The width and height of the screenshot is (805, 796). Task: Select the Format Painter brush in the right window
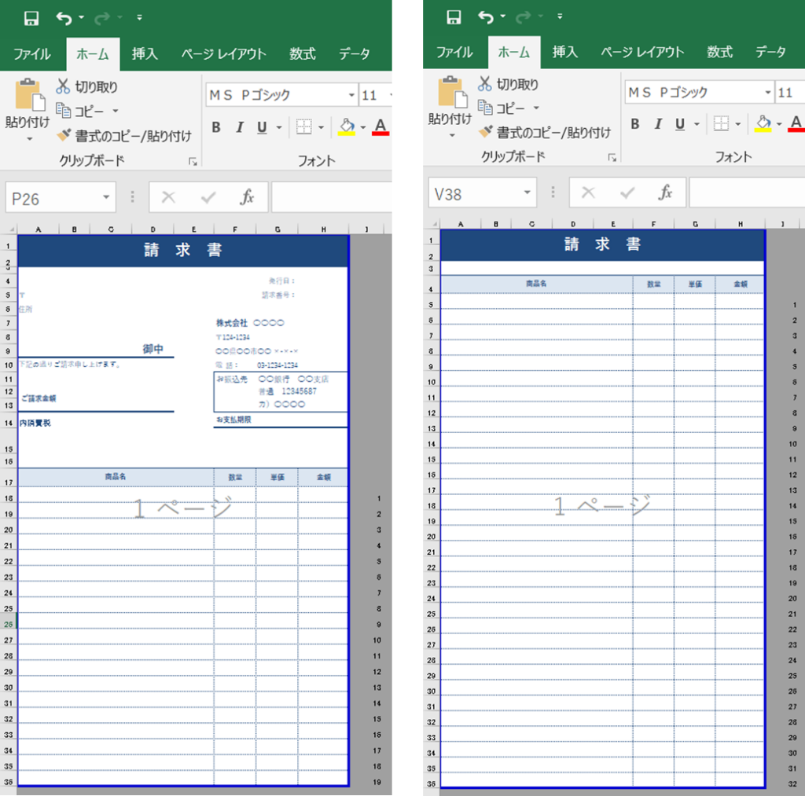pyautogui.click(x=485, y=131)
